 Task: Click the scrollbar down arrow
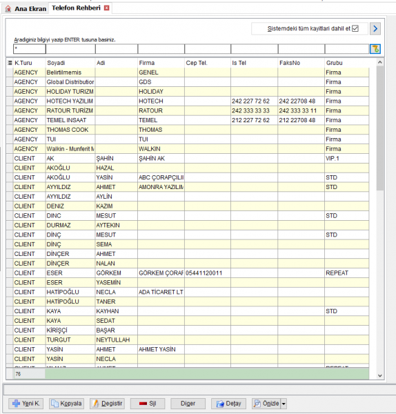tap(380, 375)
